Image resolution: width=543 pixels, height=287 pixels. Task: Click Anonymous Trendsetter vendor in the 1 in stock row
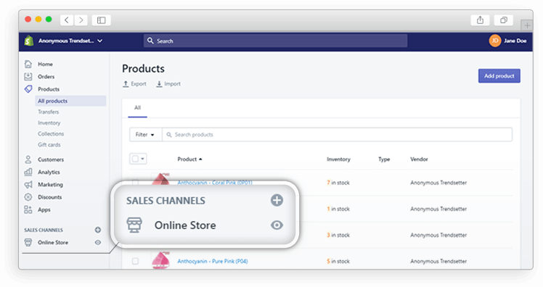[438, 209]
